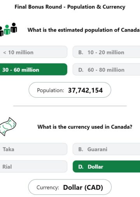Click the estimated population of Canada question

pyautogui.click(x=84, y=30)
